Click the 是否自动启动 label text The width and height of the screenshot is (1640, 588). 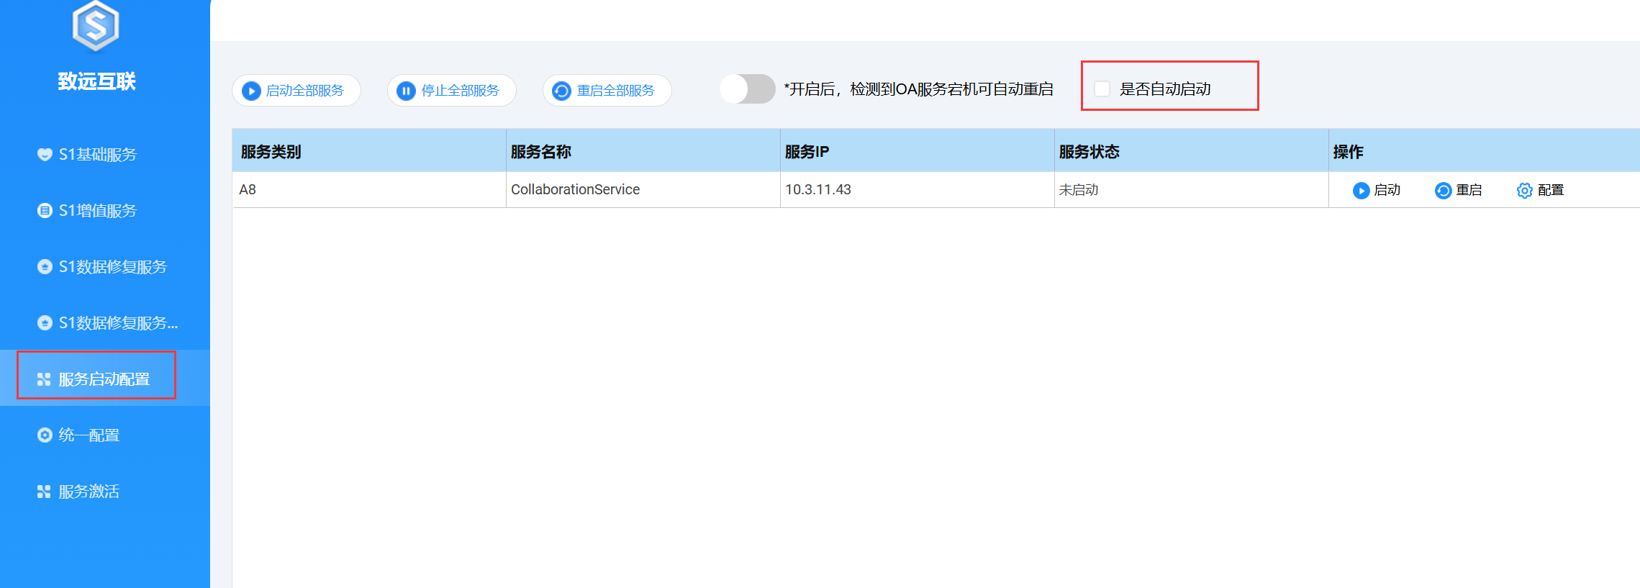(x=1165, y=89)
